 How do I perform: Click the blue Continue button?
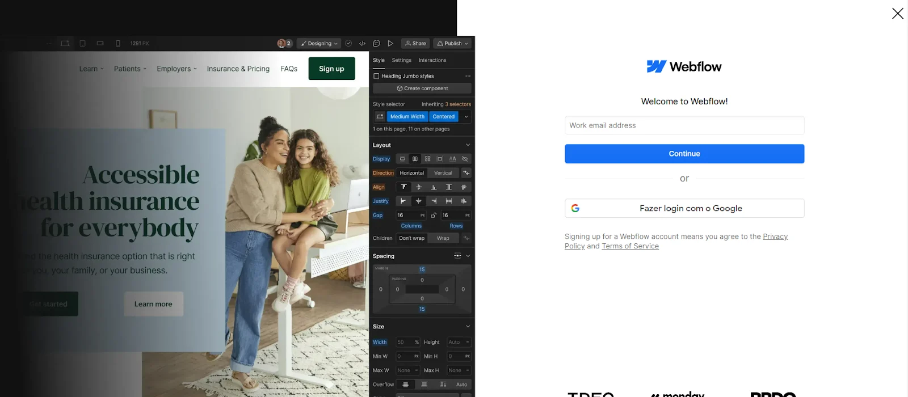pos(684,154)
